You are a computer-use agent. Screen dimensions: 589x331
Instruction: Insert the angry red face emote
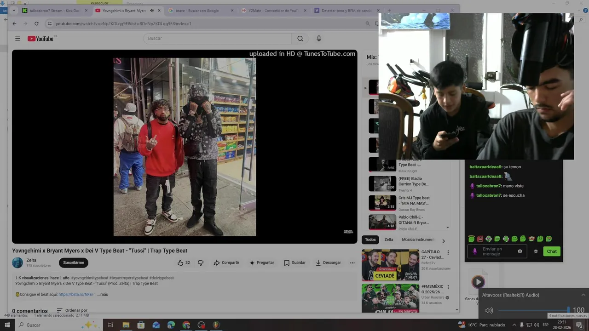[480, 239]
